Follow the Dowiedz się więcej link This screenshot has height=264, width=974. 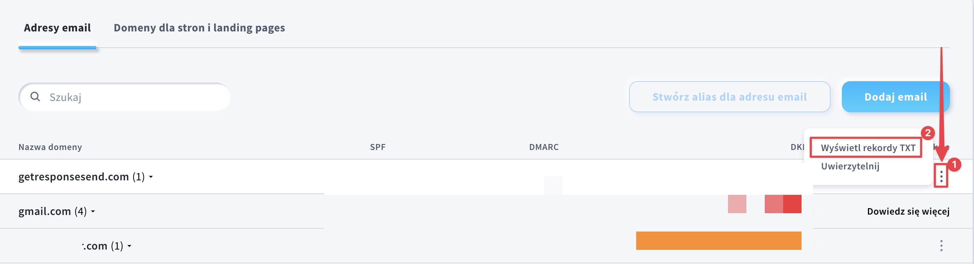[908, 211]
